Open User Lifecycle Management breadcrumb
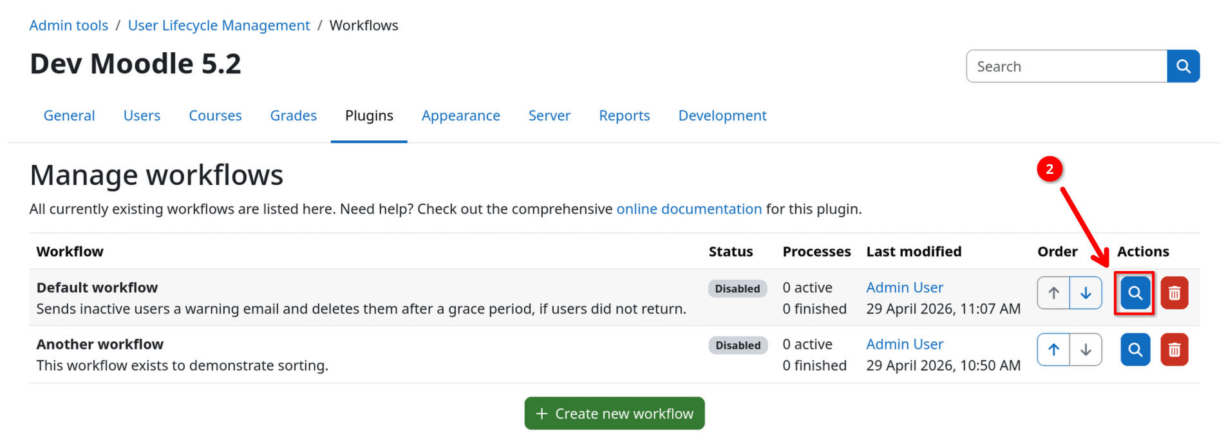Viewport: 1226px width, 443px height. 219,26
